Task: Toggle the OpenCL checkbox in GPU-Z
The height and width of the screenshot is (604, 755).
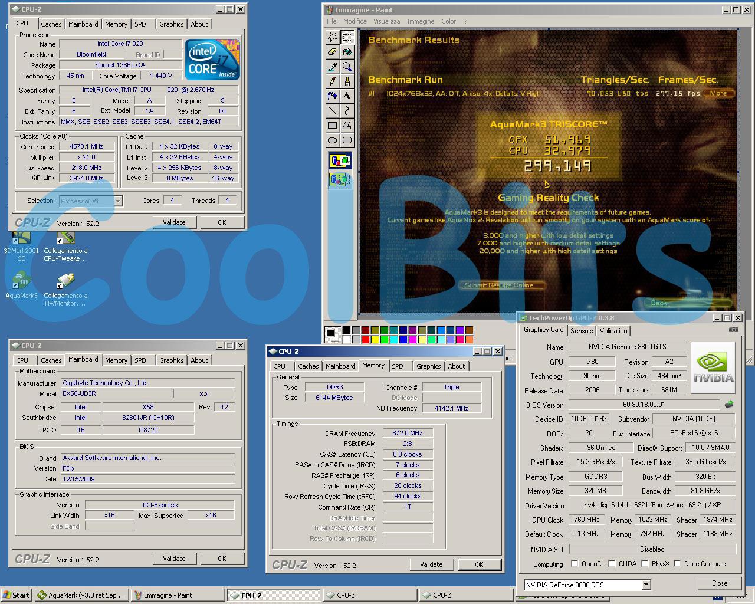Action: (x=575, y=564)
